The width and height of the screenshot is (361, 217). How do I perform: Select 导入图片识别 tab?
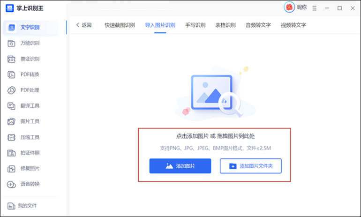point(160,25)
